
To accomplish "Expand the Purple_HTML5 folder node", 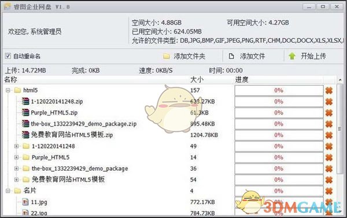I will [16, 157].
